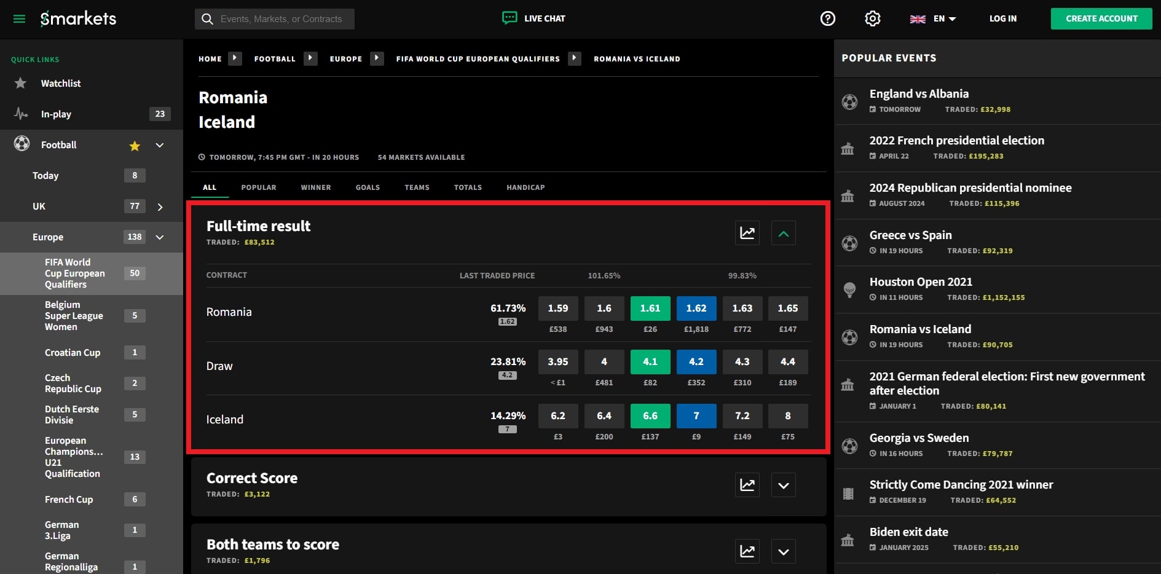Show price chart for Full-time result

click(x=747, y=233)
